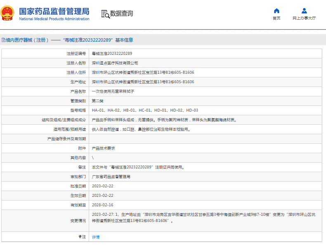Click the 结构及组成 description text
Screen dimensions: 326x245
[x=165, y=120]
